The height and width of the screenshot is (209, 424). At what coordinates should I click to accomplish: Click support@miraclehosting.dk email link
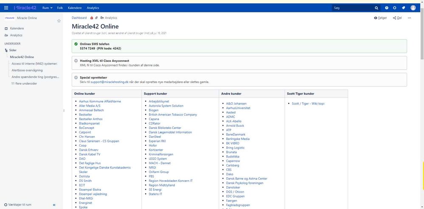110,82
